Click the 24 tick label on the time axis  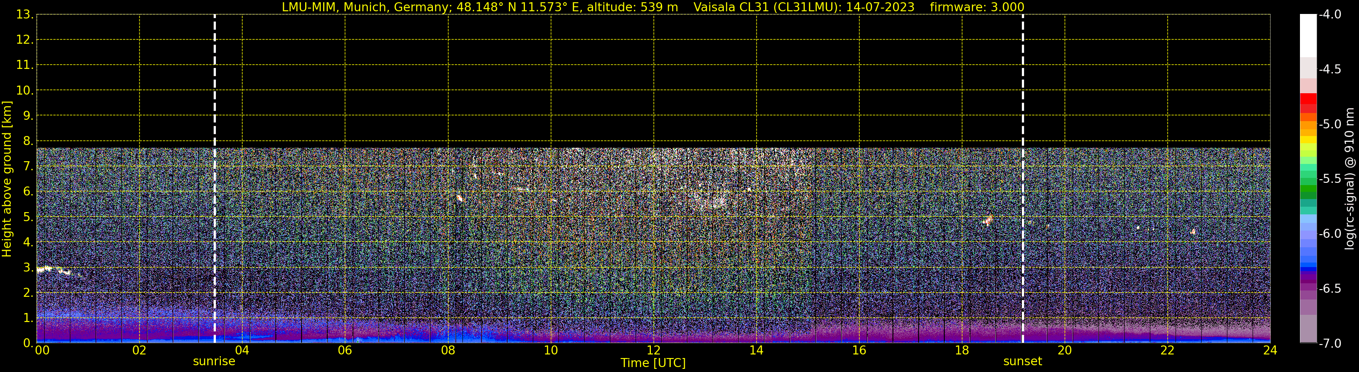coord(1270,350)
